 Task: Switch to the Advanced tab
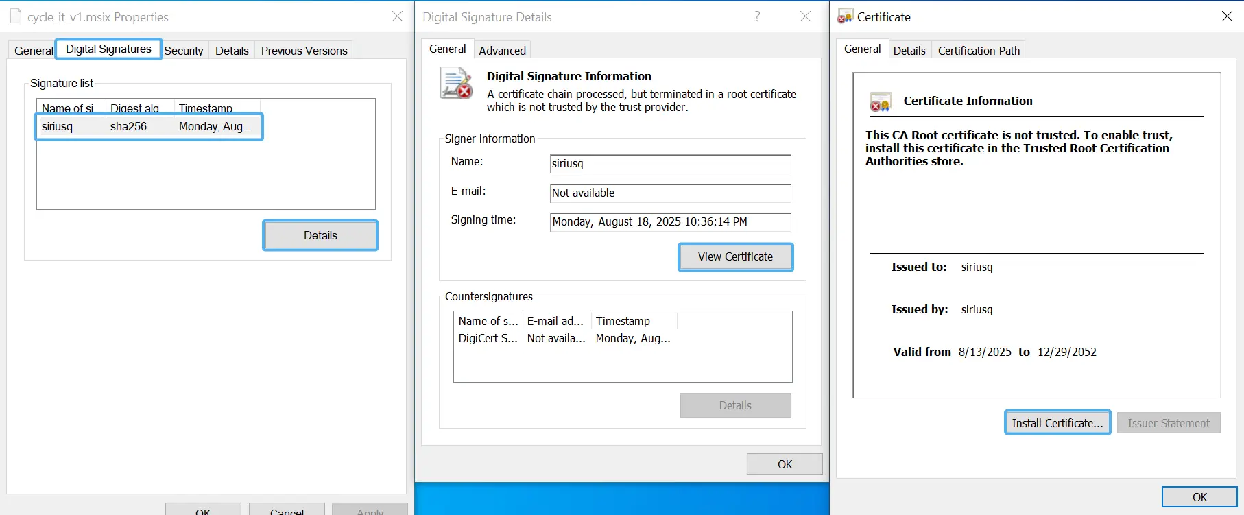click(503, 51)
